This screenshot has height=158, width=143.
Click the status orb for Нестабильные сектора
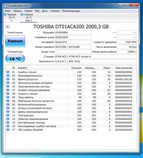click(x=8, y=122)
